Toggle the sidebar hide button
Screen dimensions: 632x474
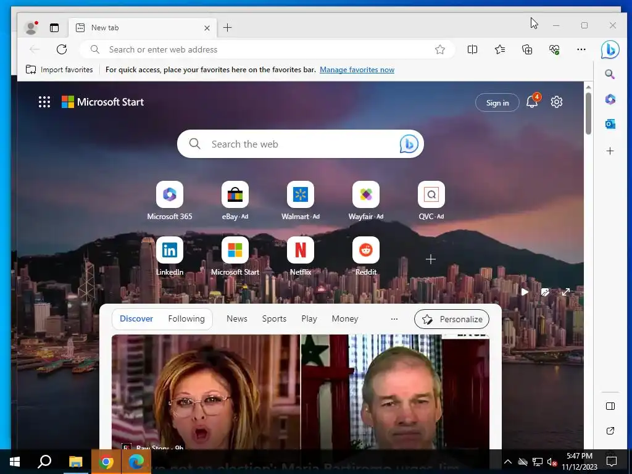point(610,406)
